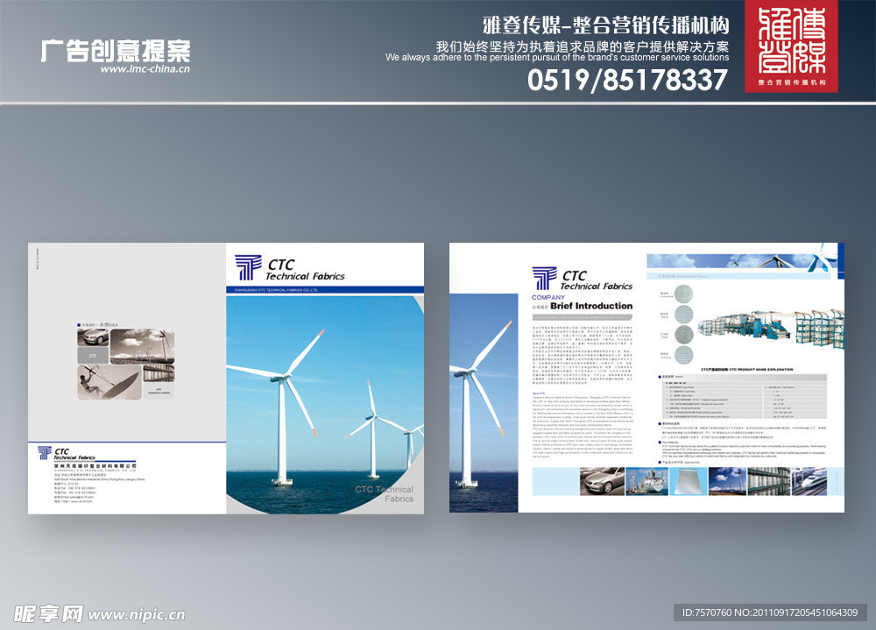Click the gray 'CTC Technical Fabrics' text on cover photo
Screen dimensions: 876x630
(385, 494)
